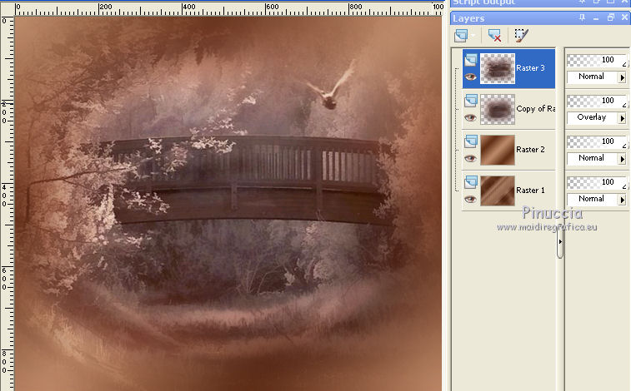This screenshot has height=391, width=631.
Task: Click the small corner mark beside Copy of Raster opacity
Action: point(624,104)
